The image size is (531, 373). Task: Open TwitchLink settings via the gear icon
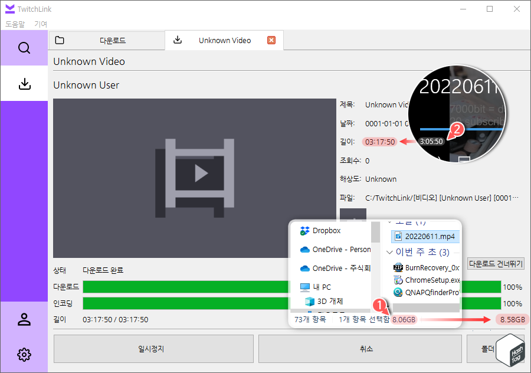click(24, 355)
